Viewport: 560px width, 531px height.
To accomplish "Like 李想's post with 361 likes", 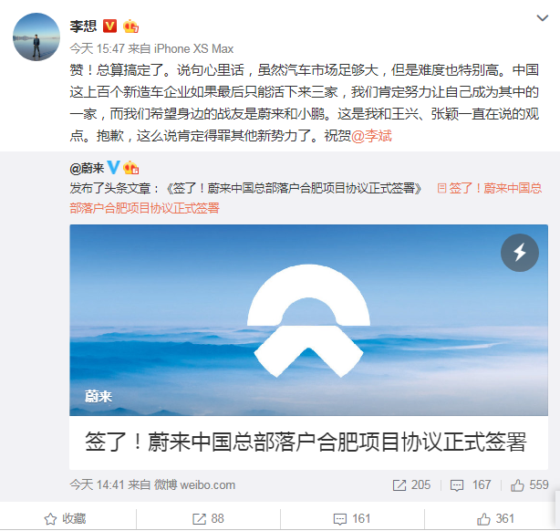I will (x=496, y=519).
